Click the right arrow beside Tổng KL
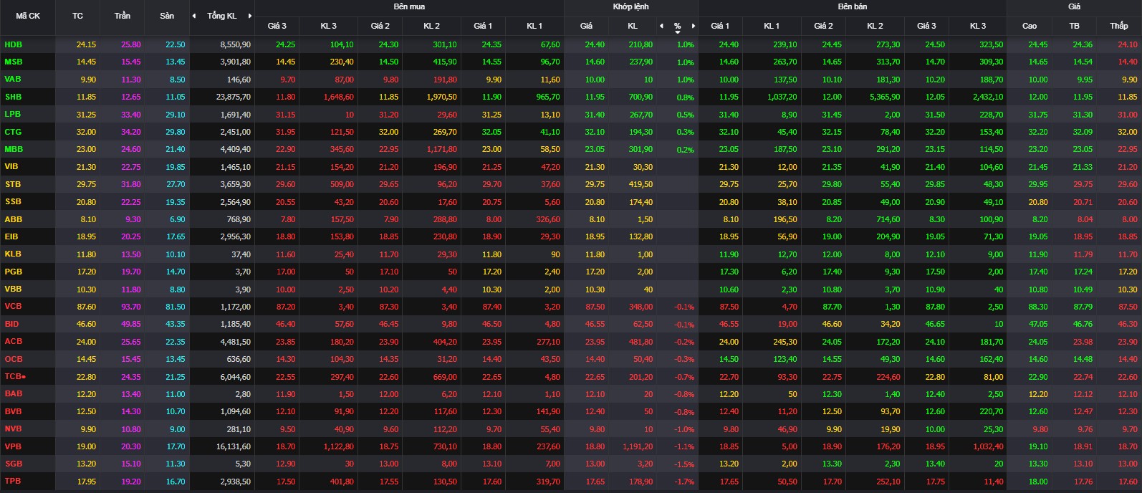This screenshot has height=493, width=1142. 249,16
